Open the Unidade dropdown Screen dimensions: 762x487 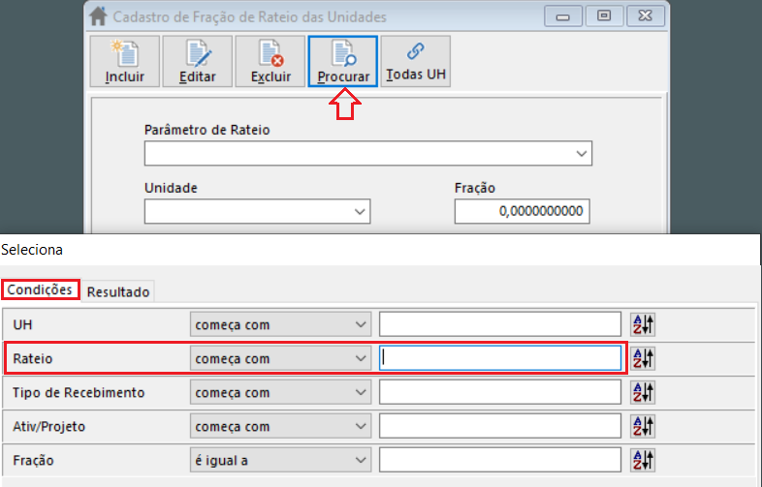pyautogui.click(x=257, y=211)
